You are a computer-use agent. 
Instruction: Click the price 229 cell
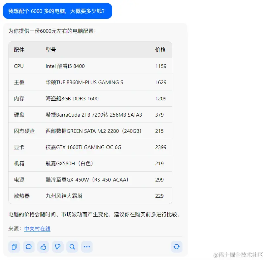(x=159, y=196)
